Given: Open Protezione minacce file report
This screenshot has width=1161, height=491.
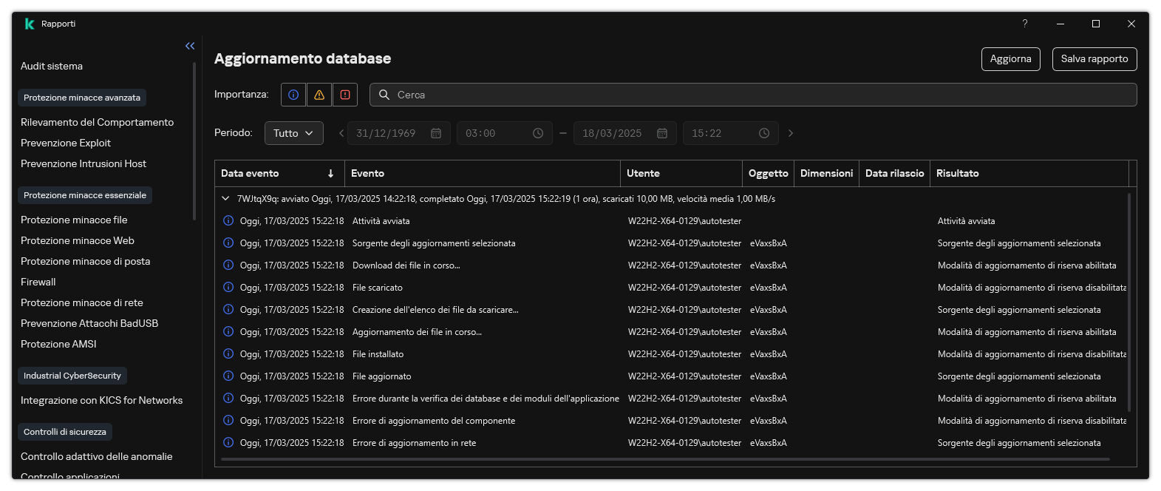Looking at the screenshot, I should 74,220.
